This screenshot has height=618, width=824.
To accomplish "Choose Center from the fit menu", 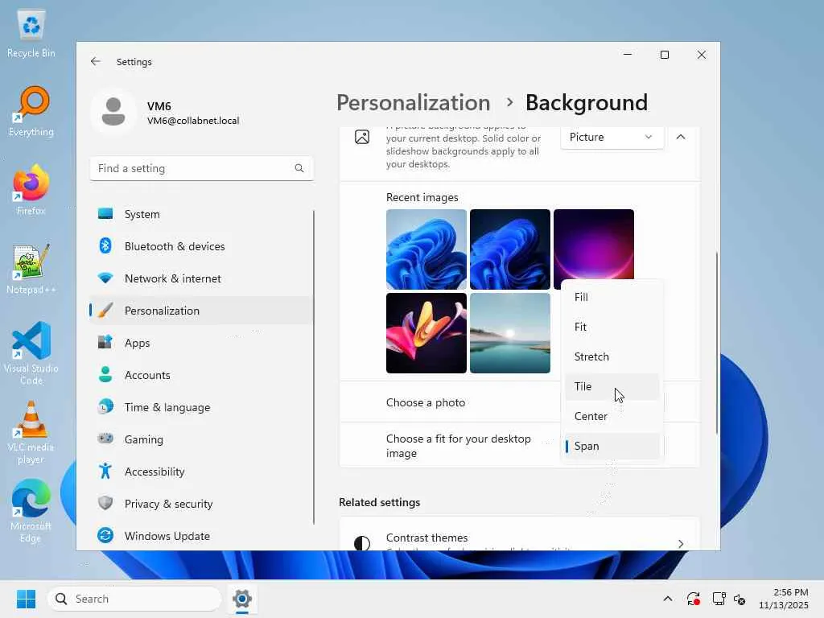I will (x=612, y=416).
